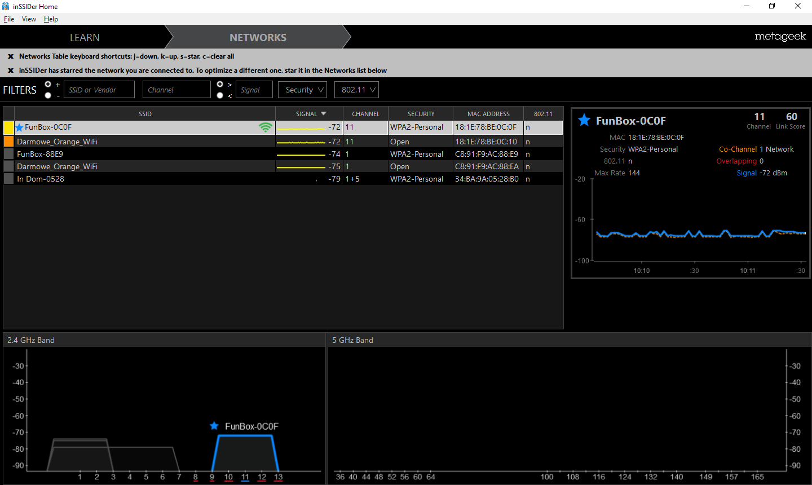Click the metageek logo
The width and height of the screenshot is (812, 485).
coord(780,37)
